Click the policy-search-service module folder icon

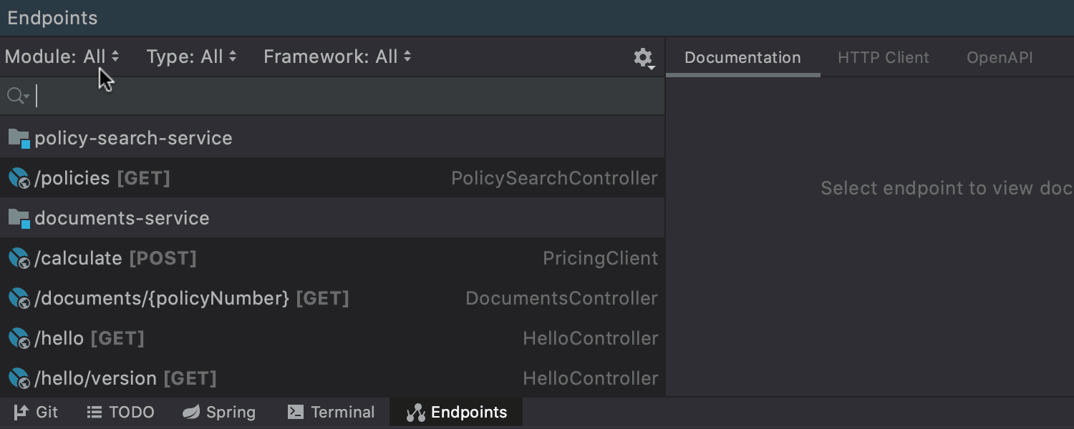(19, 138)
